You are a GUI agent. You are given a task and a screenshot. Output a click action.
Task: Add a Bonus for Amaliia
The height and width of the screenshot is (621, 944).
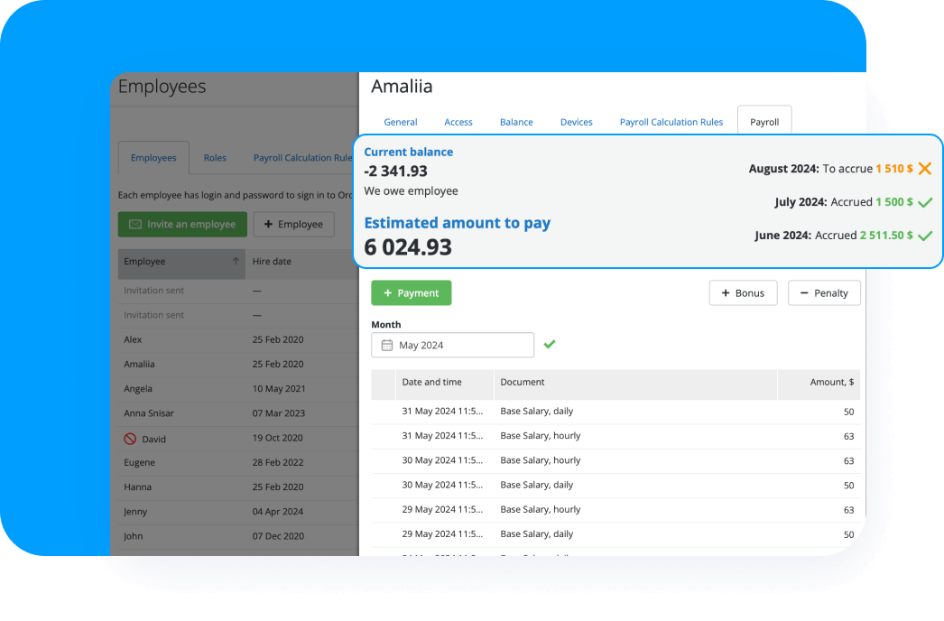click(x=743, y=293)
